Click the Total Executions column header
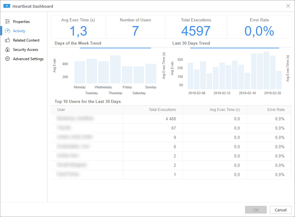The height and width of the screenshot is (217, 295). pyautogui.click(x=162, y=110)
